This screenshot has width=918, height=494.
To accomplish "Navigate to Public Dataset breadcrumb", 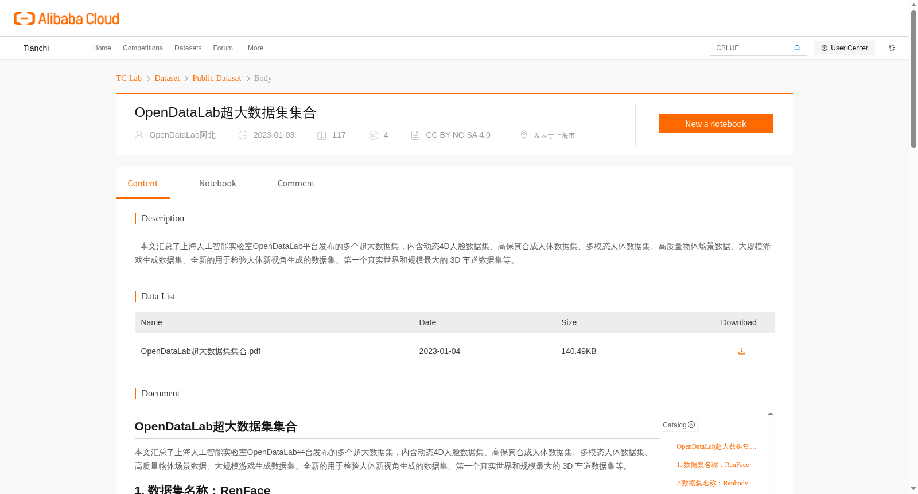I will pos(217,78).
